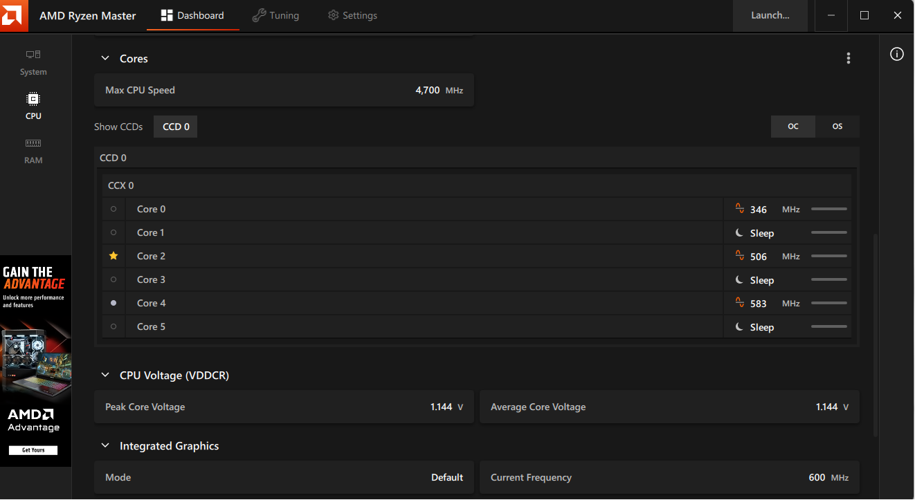
Task: Click the hollow circle marker on Core 5
Action: coord(114,326)
